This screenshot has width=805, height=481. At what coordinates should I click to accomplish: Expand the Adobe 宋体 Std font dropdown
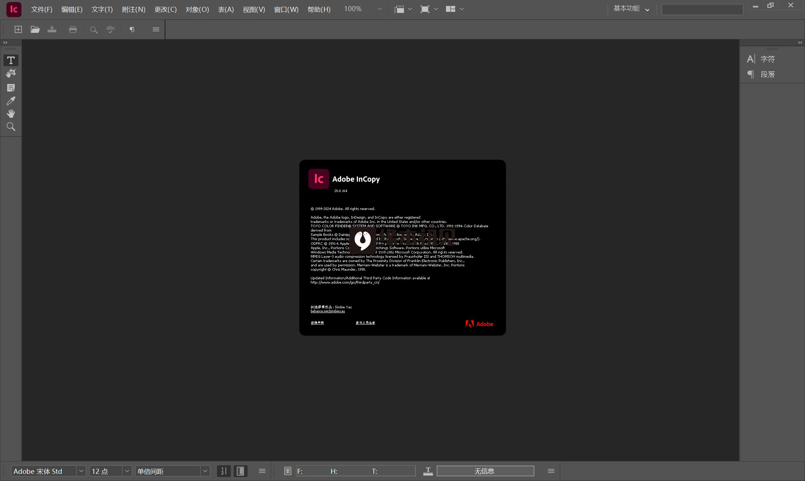tap(81, 471)
